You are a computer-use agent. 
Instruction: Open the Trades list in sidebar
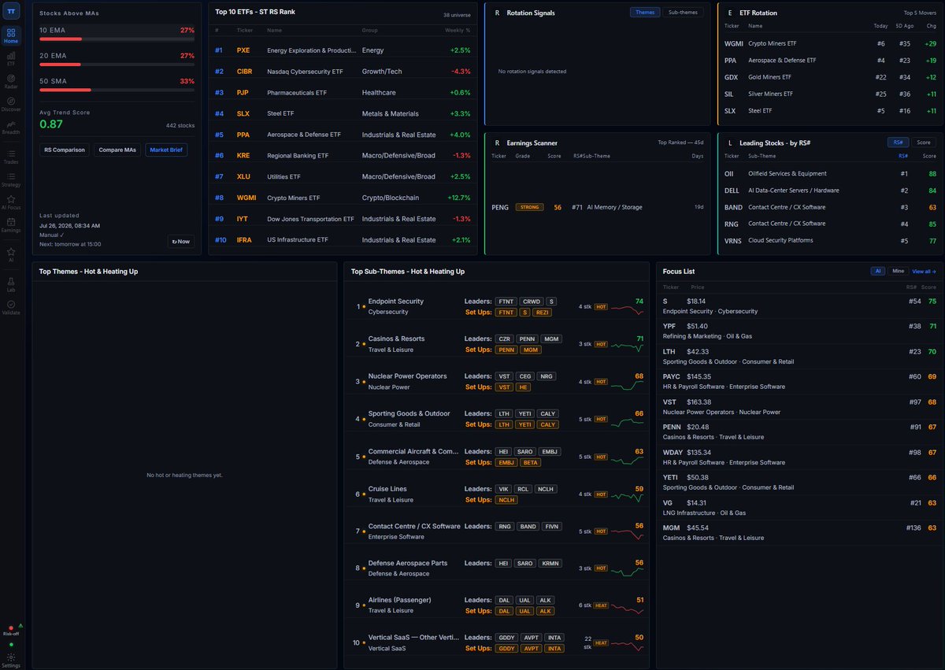(x=11, y=156)
